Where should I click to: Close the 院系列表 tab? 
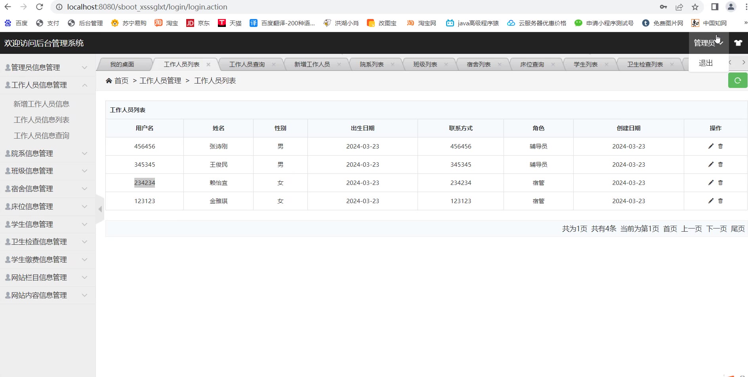393,65
